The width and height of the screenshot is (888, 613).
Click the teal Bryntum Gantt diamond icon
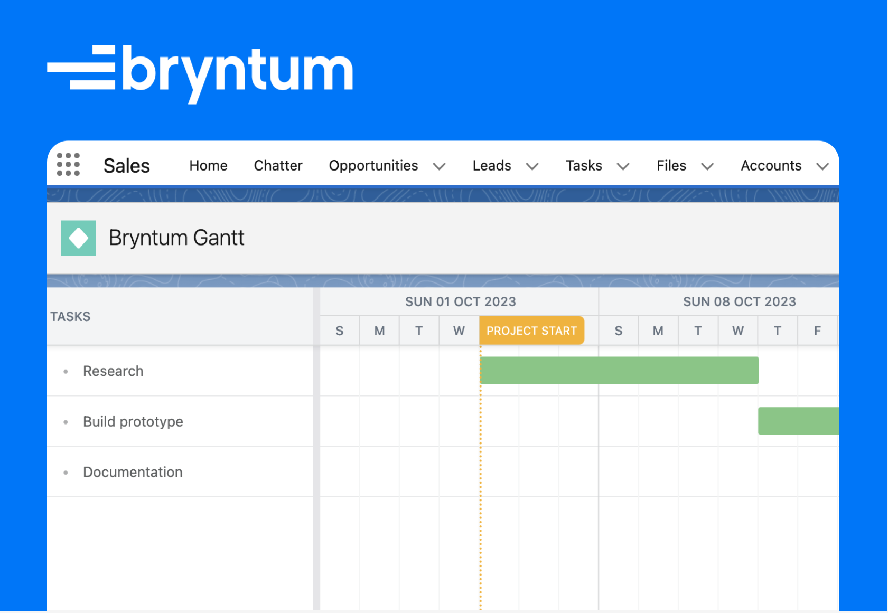pos(78,238)
